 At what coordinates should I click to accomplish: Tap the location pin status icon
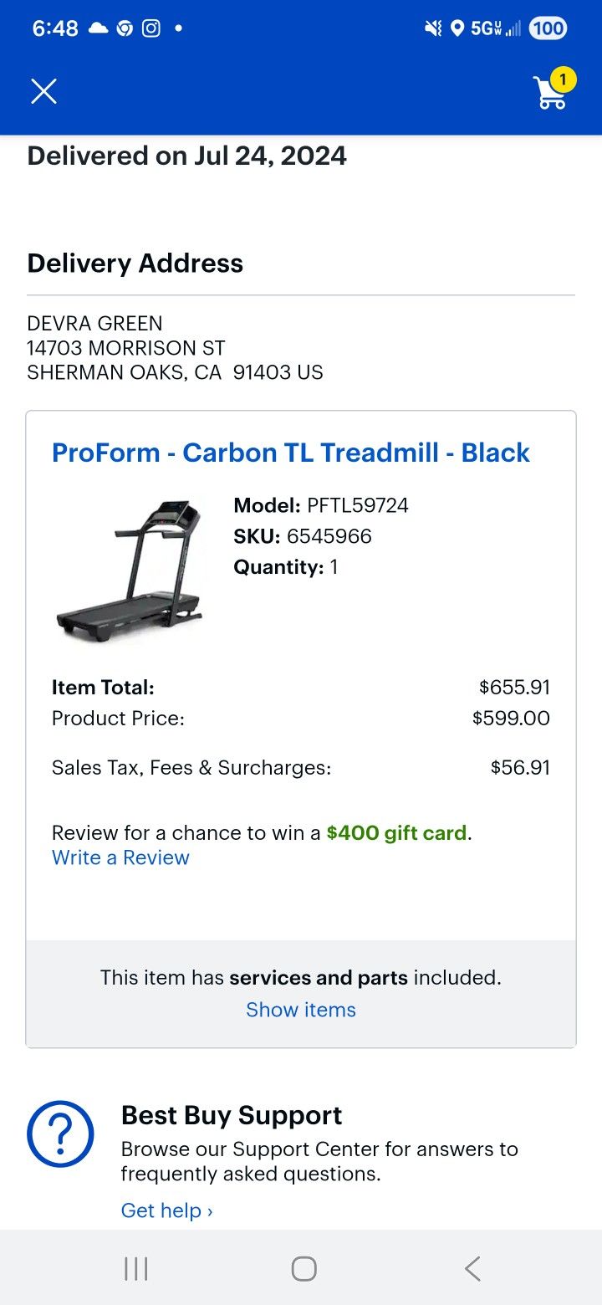[457, 28]
